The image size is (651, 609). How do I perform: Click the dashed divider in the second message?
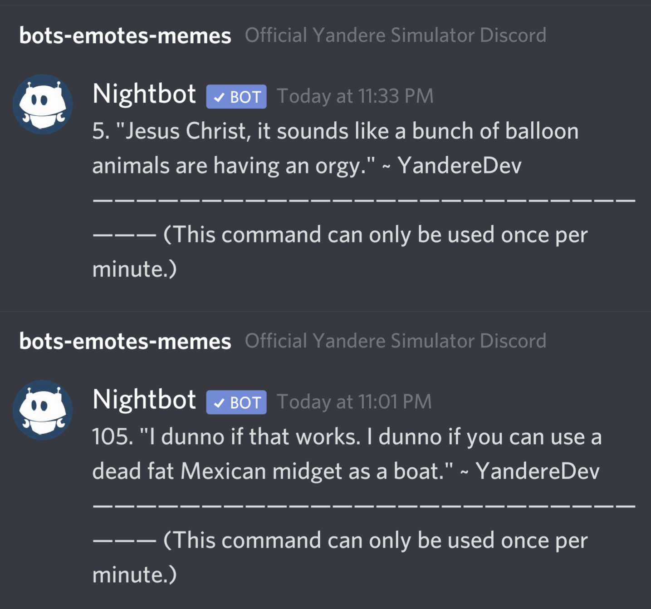pyautogui.click(x=364, y=505)
